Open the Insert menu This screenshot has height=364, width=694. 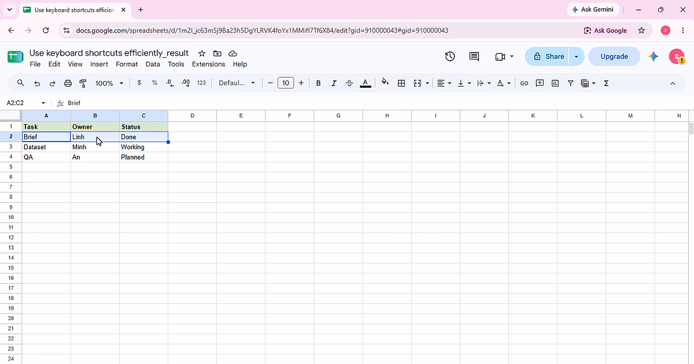pos(99,64)
